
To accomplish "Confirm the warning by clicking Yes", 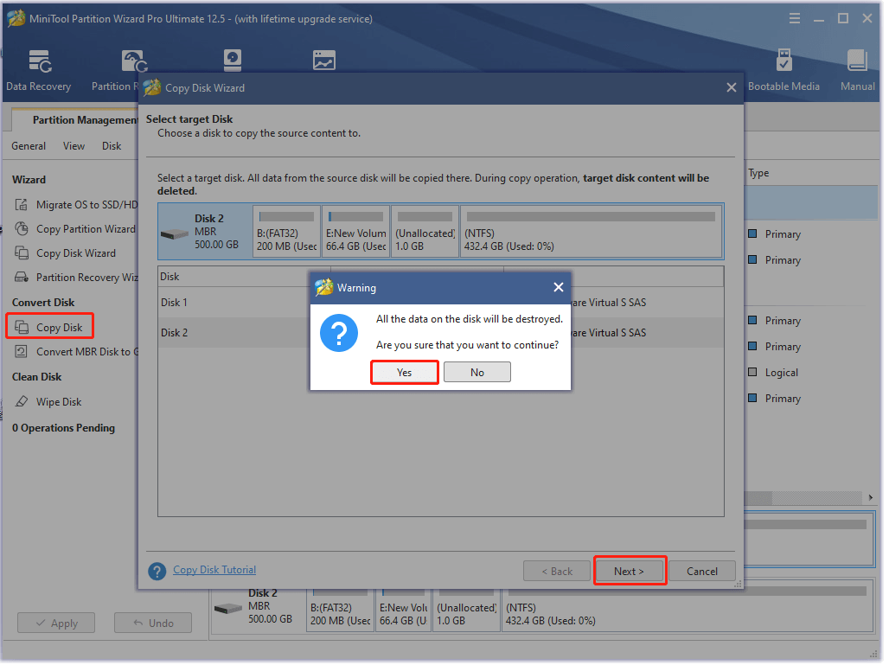I will pyautogui.click(x=406, y=374).
